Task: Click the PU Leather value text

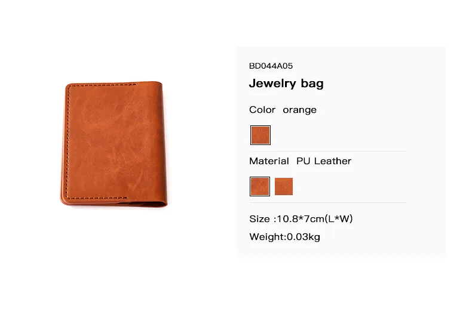Action: tap(324, 161)
